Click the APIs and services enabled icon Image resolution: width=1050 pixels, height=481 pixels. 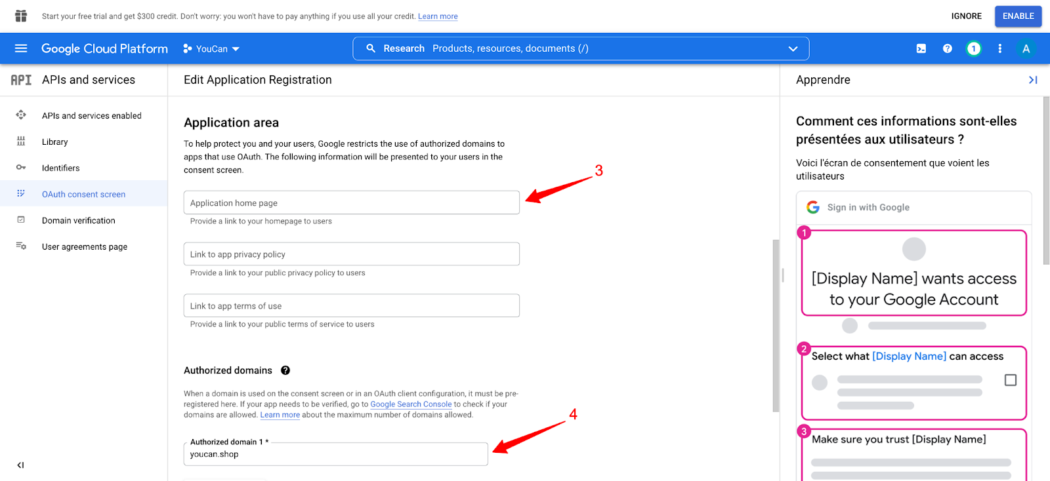tap(21, 115)
